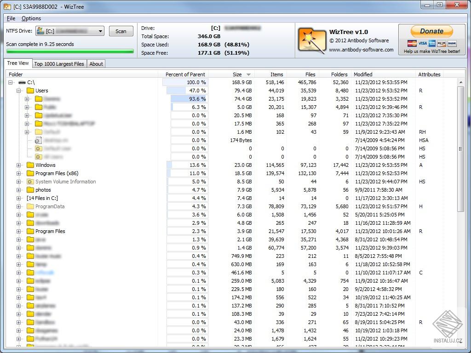This screenshot has height=353, width=471.
Task: Click the Space Free 177.1 GB value
Action: pyautogui.click(x=209, y=53)
